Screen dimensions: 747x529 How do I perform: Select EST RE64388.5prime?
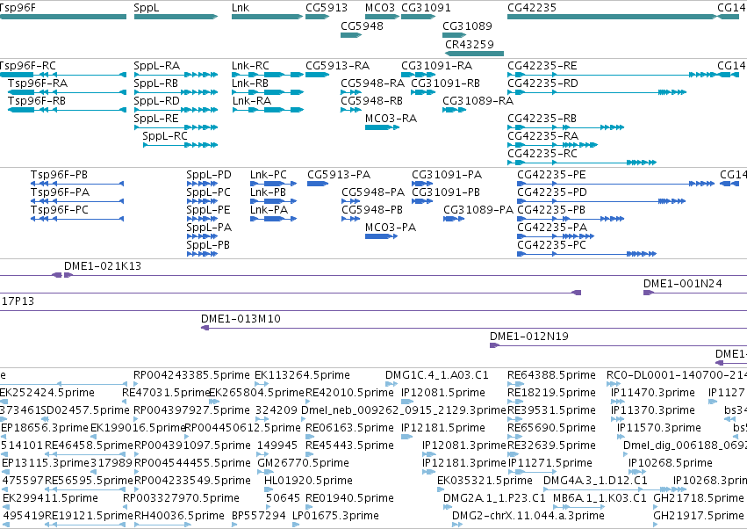[x=551, y=375]
